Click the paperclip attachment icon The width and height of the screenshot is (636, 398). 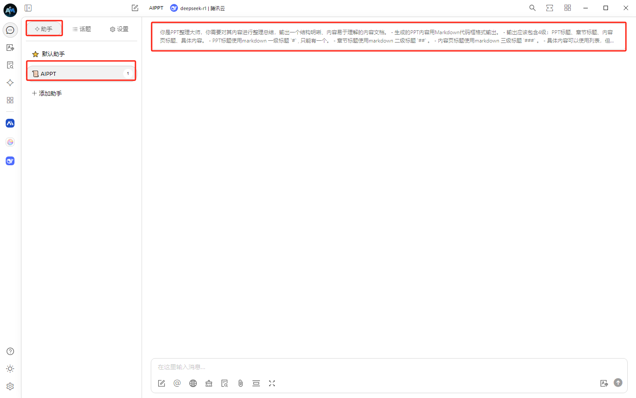tap(240, 383)
